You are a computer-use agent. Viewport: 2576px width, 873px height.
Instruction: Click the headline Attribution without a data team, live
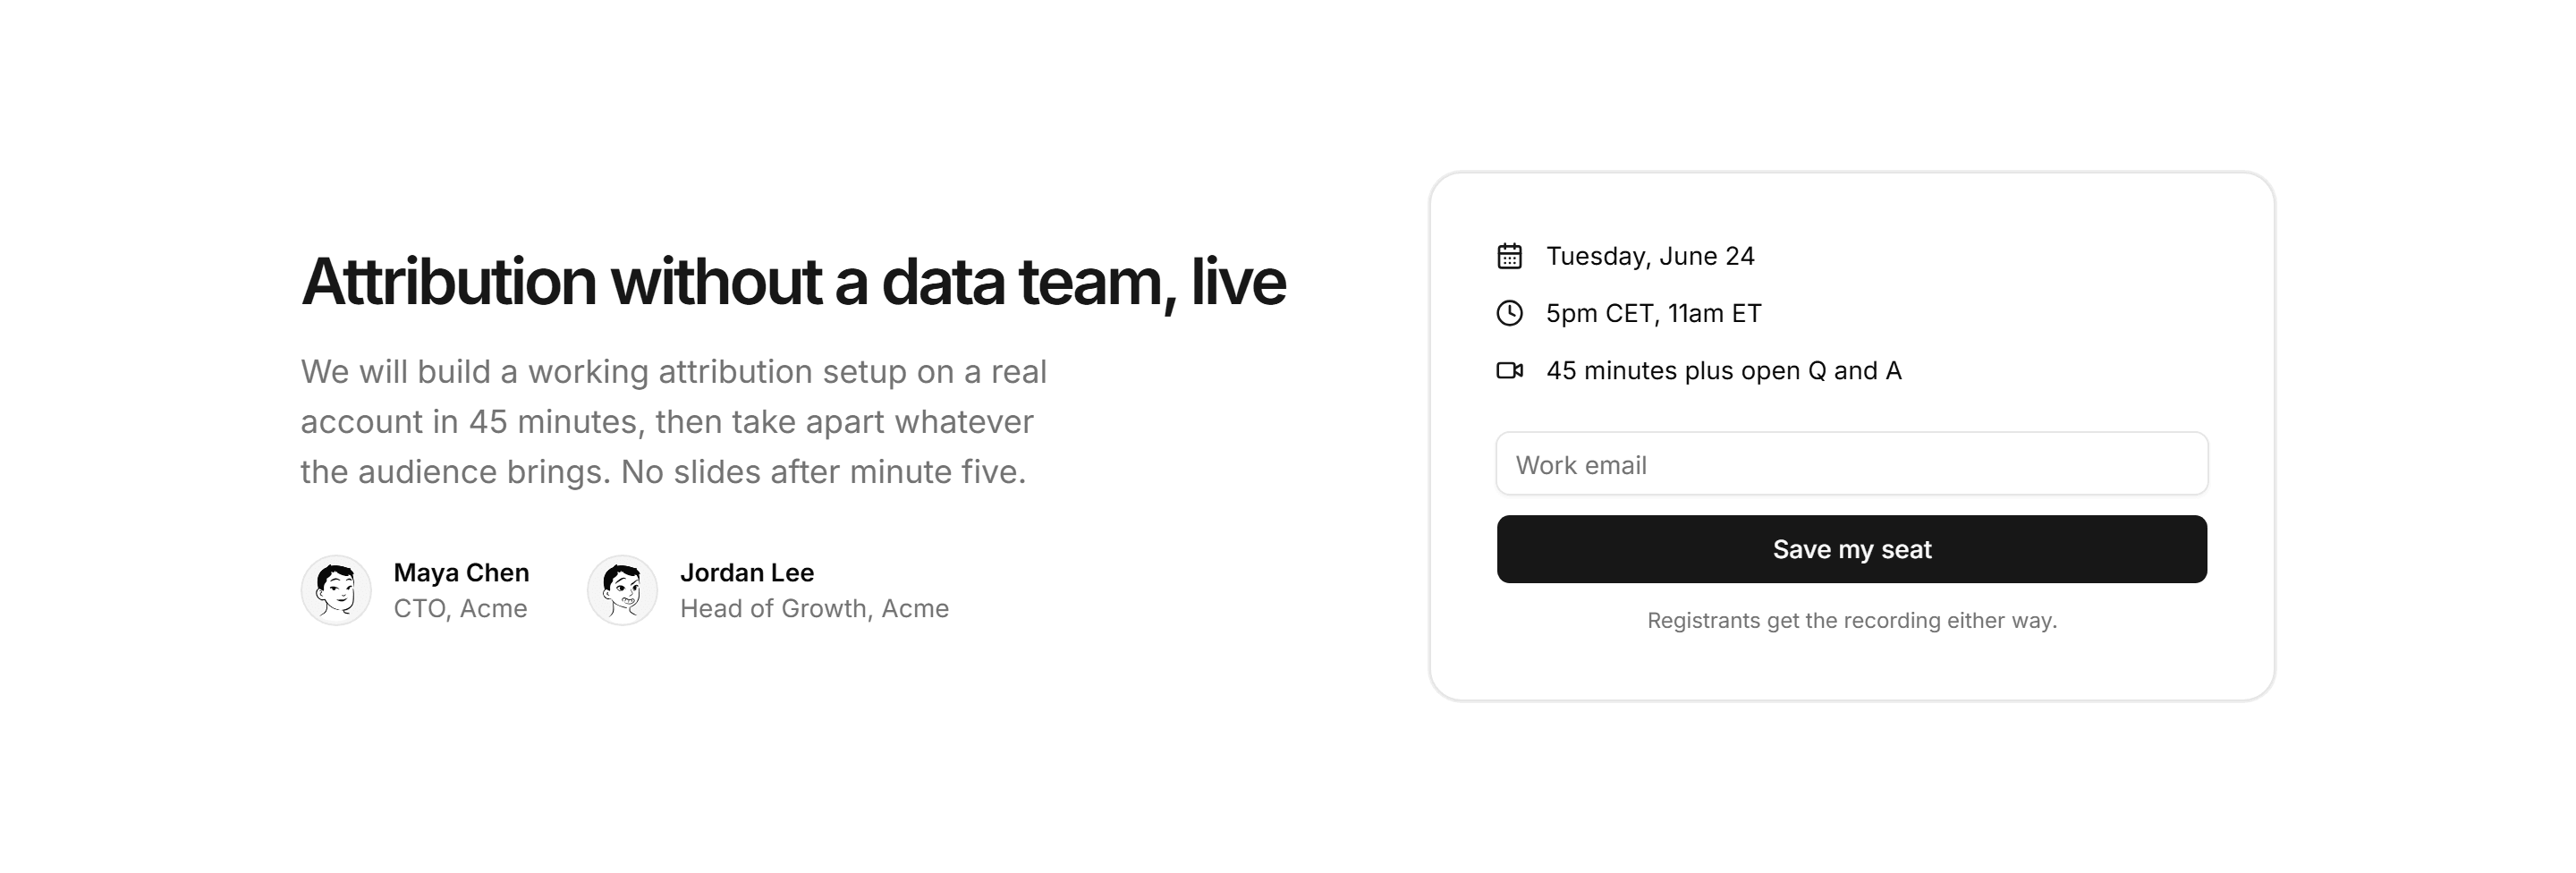tap(793, 281)
